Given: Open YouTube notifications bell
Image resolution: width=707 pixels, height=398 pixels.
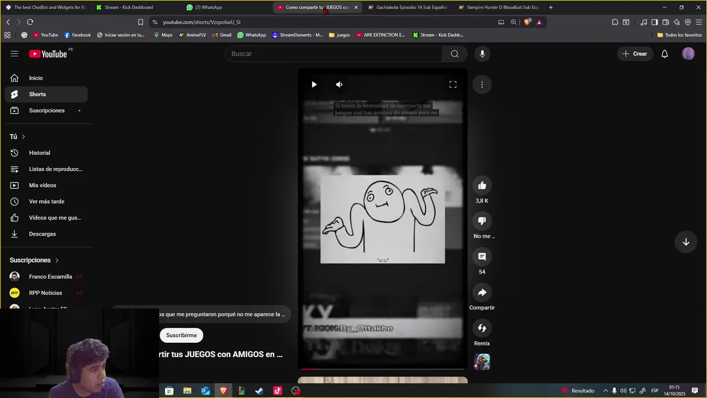Looking at the screenshot, I should tap(665, 54).
